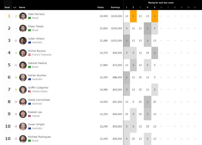
Task: Sort table by Points column header
Action: (101, 7)
